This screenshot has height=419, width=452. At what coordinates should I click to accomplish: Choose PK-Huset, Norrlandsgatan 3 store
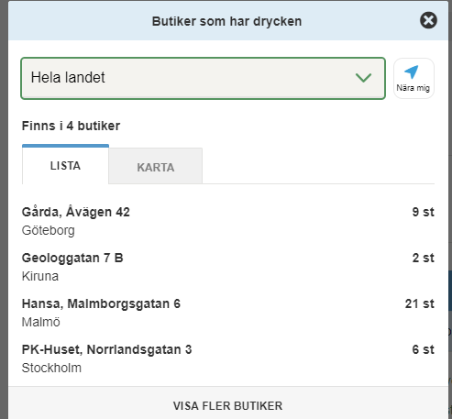pos(228,358)
